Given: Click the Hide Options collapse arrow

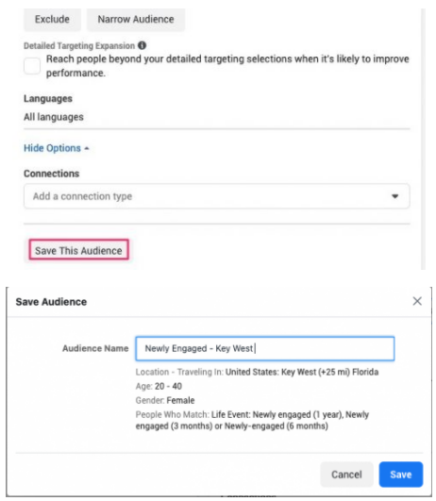Looking at the screenshot, I should [x=87, y=148].
